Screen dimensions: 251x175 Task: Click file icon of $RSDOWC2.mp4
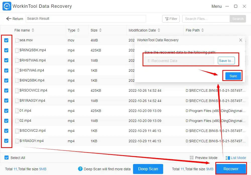click(17, 90)
